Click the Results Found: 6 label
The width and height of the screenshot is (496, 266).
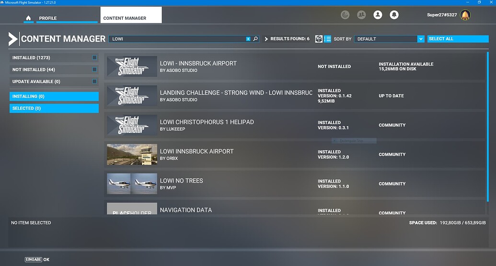(x=290, y=39)
